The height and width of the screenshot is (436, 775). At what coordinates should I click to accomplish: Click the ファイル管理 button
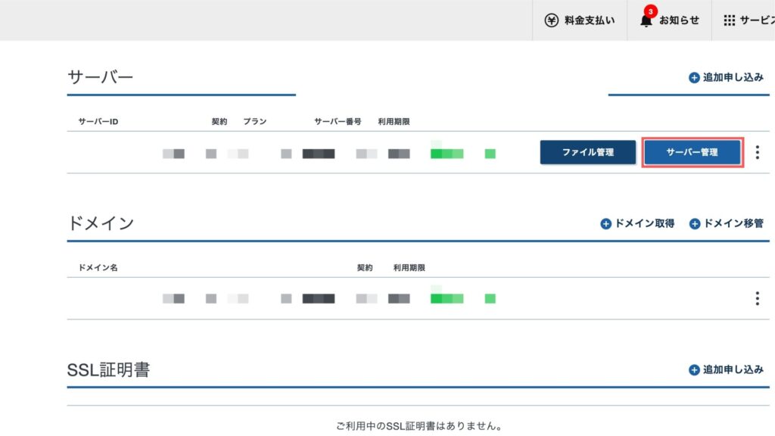click(587, 152)
